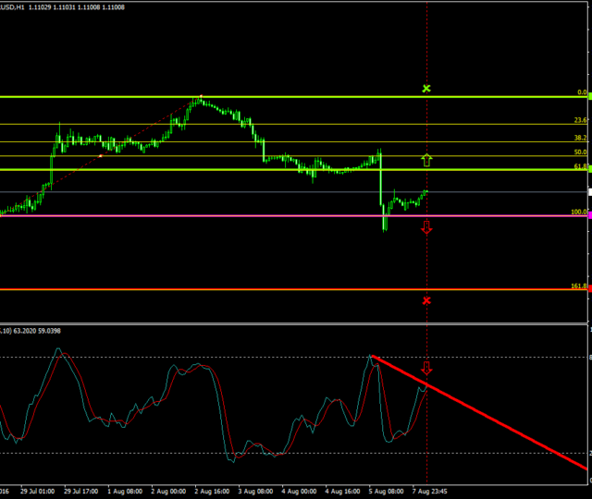The image size is (592, 499).
Task: Click the white current price marker on the axis
Action: pyautogui.click(x=589, y=191)
